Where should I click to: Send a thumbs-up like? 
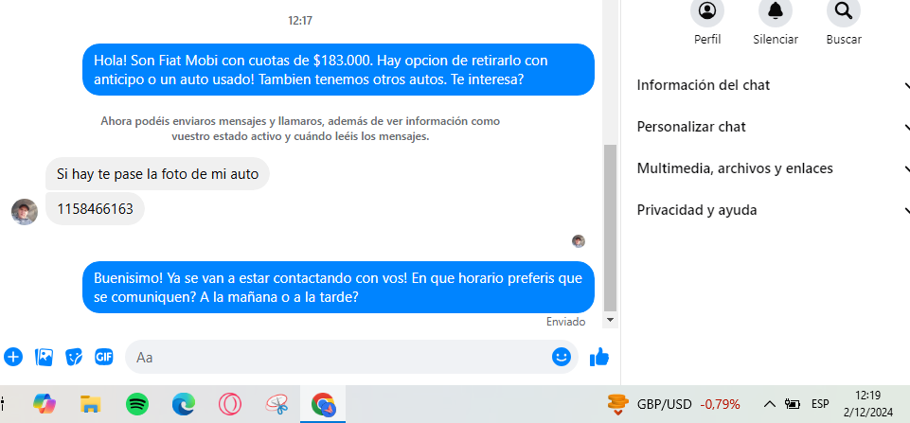coord(598,357)
